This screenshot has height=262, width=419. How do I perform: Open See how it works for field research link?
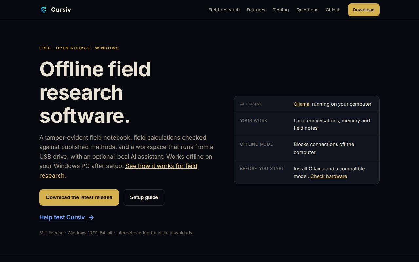pos(118,171)
